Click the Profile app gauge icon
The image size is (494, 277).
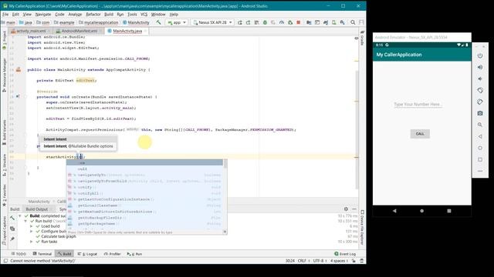click(282, 22)
